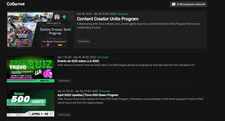Open the 2022 Trovo QUIZ LLA thumbnail
The height and width of the screenshot is (121, 225).
tap(30, 69)
